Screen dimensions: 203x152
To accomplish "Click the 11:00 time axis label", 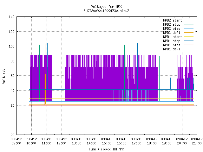I will [x=46, y=143].
